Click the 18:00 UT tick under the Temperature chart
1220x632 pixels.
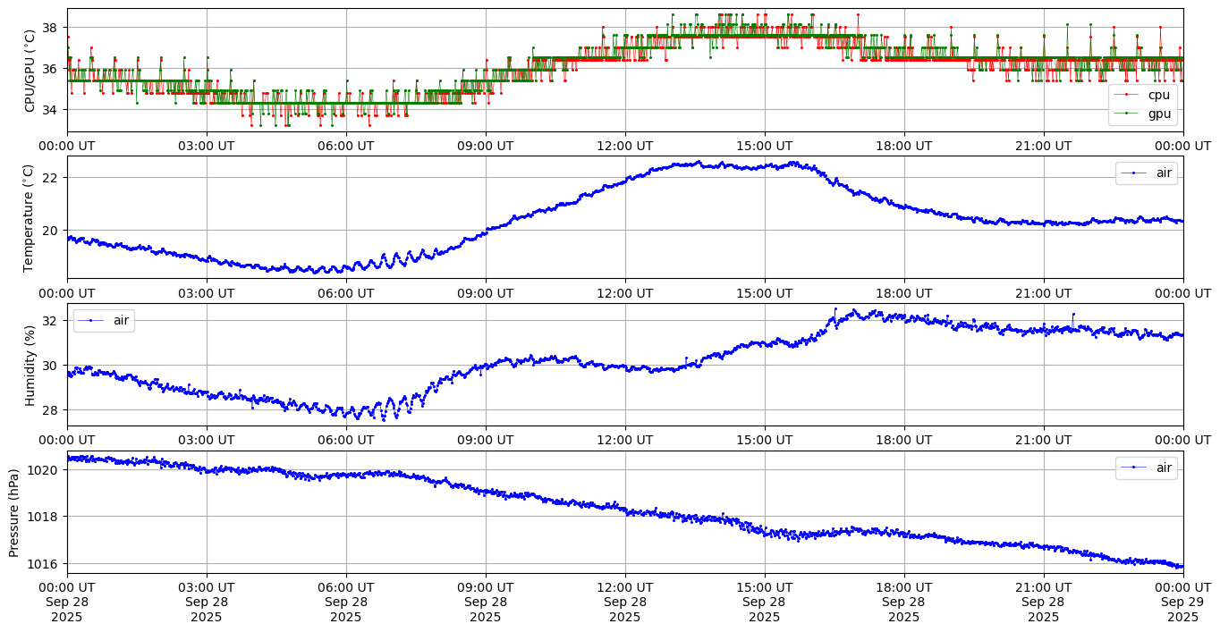(903, 293)
